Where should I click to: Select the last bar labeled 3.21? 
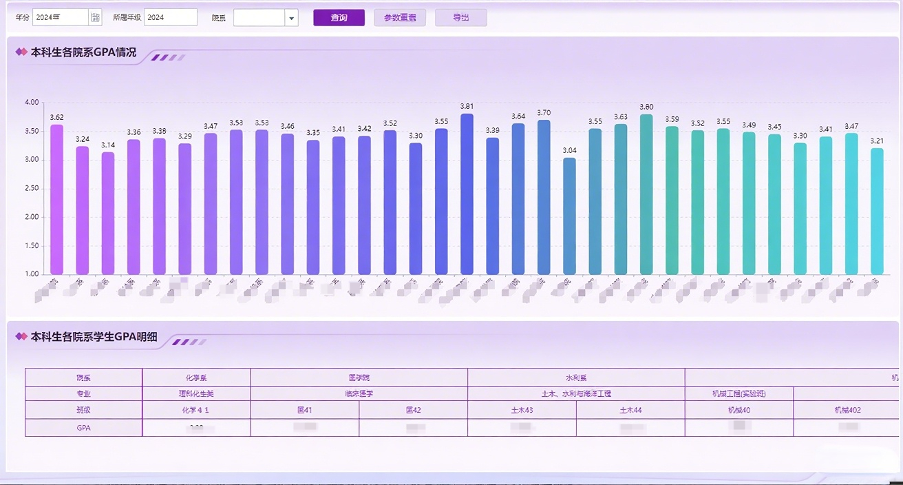tap(877, 211)
